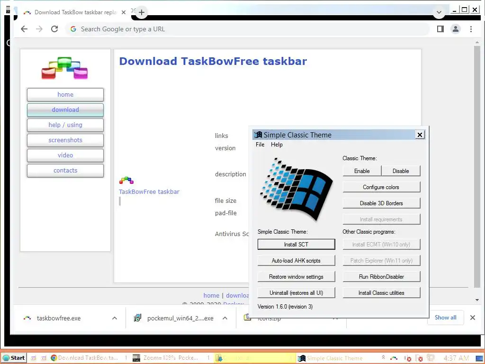
Task: Go to the home sidebar button
Action: click(65, 95)
